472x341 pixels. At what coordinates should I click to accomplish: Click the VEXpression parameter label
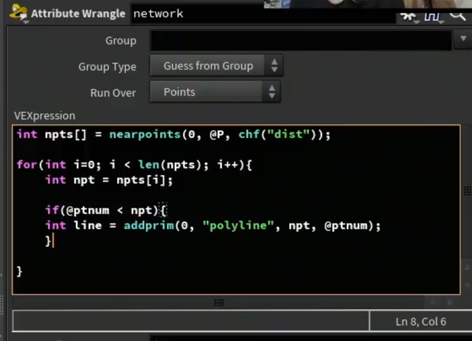[45, 116]
